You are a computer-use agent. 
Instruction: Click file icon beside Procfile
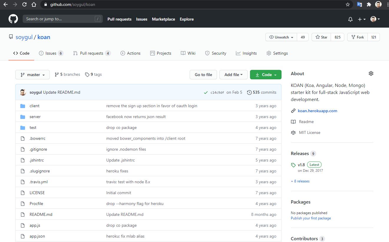[23, 204]
